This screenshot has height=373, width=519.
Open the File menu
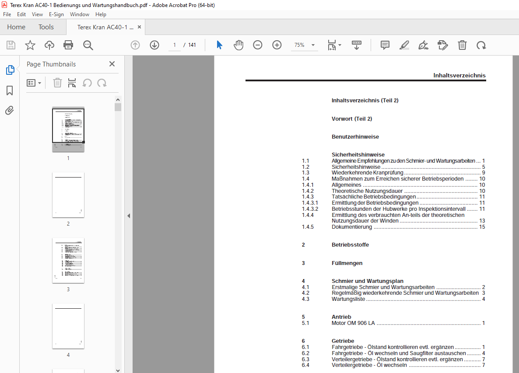[x=7, y=14]
